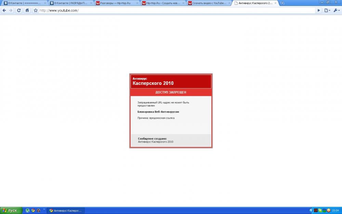The height and width of the screenshot is (214, 342).
Task: Click Причина: вредоносная ссылка line
Action: click(156, 118)
